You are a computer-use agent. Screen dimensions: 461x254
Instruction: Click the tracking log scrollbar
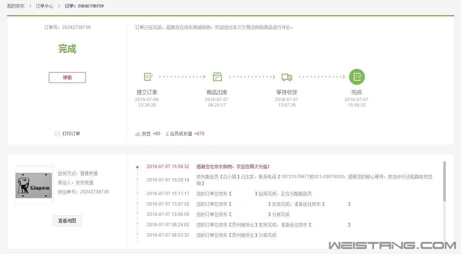[x=444, y=181]
